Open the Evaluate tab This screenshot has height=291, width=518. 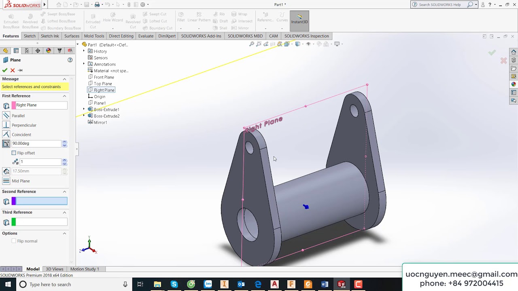(x=146, y=36)
